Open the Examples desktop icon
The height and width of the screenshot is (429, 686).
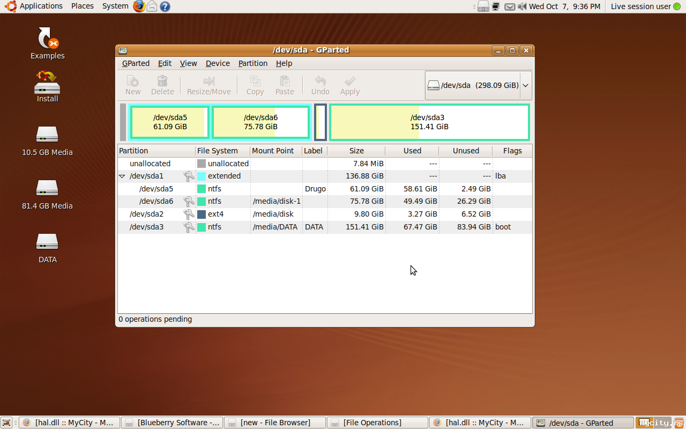(x=48, y=43)
